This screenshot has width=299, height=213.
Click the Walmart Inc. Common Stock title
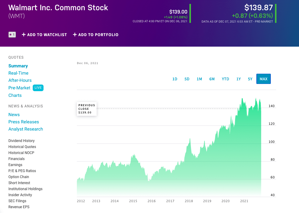coord(58,8)
